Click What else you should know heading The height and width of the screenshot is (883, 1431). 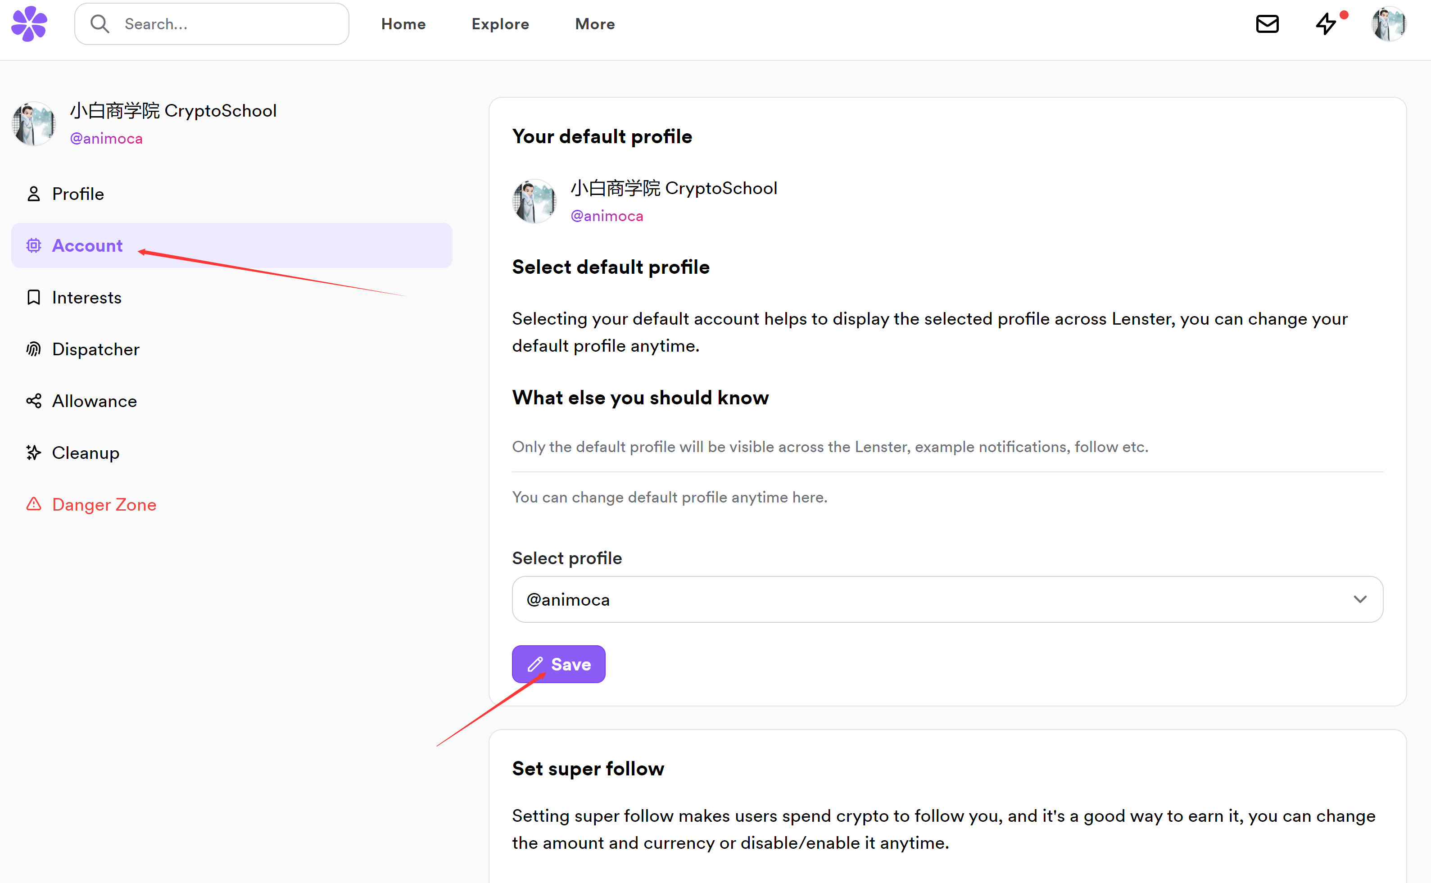click(640, 398)
